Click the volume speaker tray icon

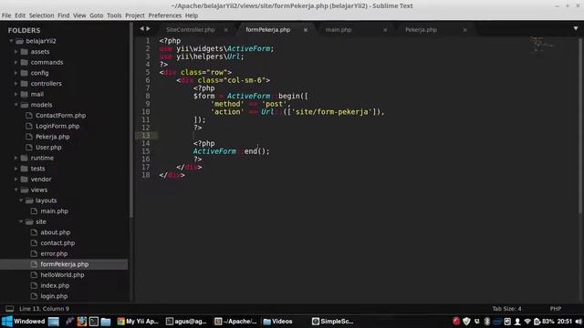[578, 322]
